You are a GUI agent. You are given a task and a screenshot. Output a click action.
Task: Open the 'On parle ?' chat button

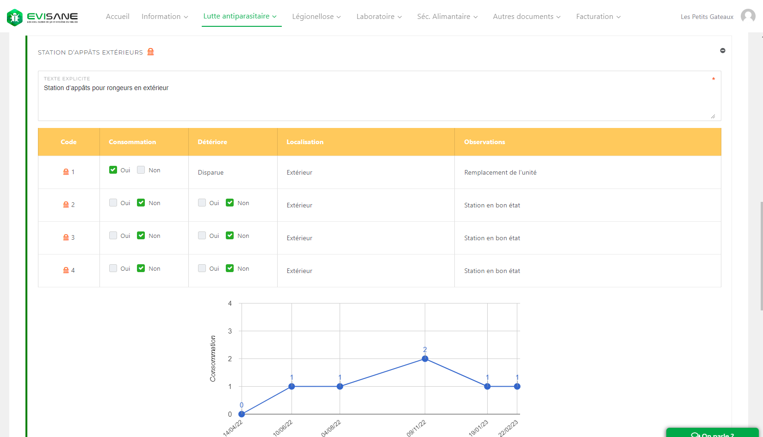[x=712, y=433]
